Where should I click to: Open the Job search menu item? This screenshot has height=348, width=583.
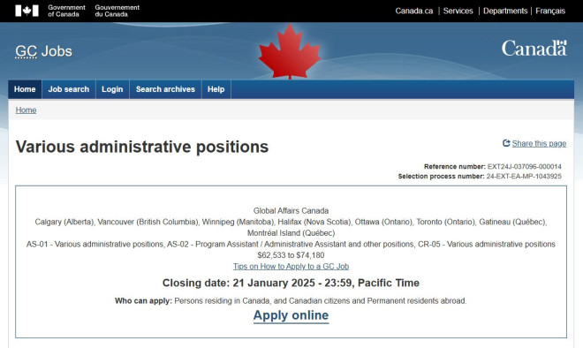pyautogui.click(x=69, y=89)
